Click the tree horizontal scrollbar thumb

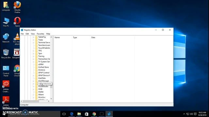pyautogui.click(x=31, y=101)
